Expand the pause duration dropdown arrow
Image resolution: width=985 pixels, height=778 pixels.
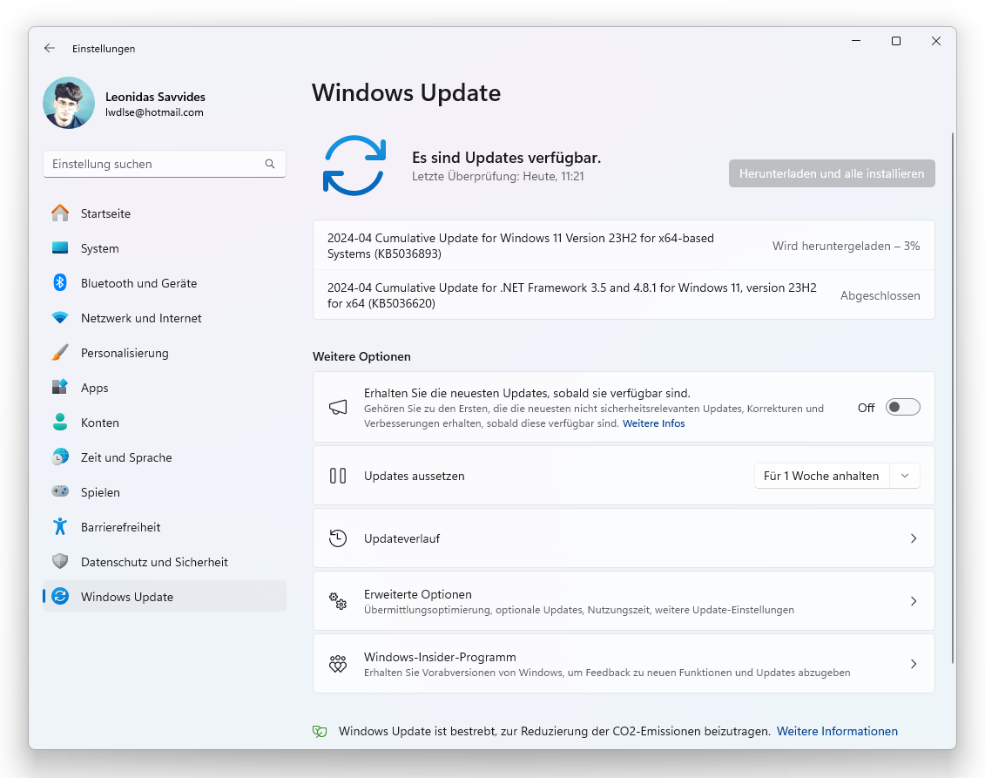905,476
